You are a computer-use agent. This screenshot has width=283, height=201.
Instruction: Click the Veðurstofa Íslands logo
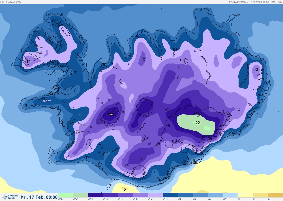10,197
